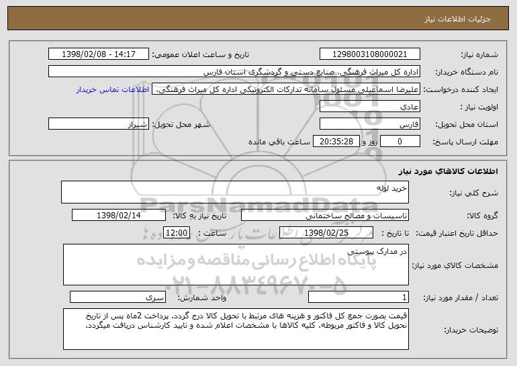Click the مهلت ارسال پاسخ label
The width and height of the screenshot is (517, 366).
pyautogui.click(x=465, y=142)
